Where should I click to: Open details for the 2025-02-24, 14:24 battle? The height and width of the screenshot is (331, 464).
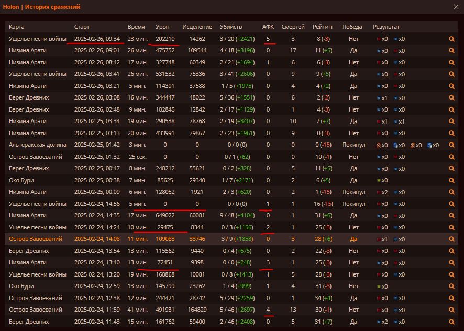[451, 227]
